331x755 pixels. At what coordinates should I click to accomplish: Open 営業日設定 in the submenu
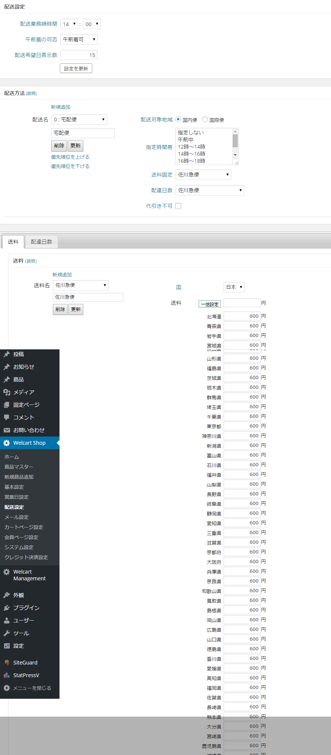(x=16, y=497)
